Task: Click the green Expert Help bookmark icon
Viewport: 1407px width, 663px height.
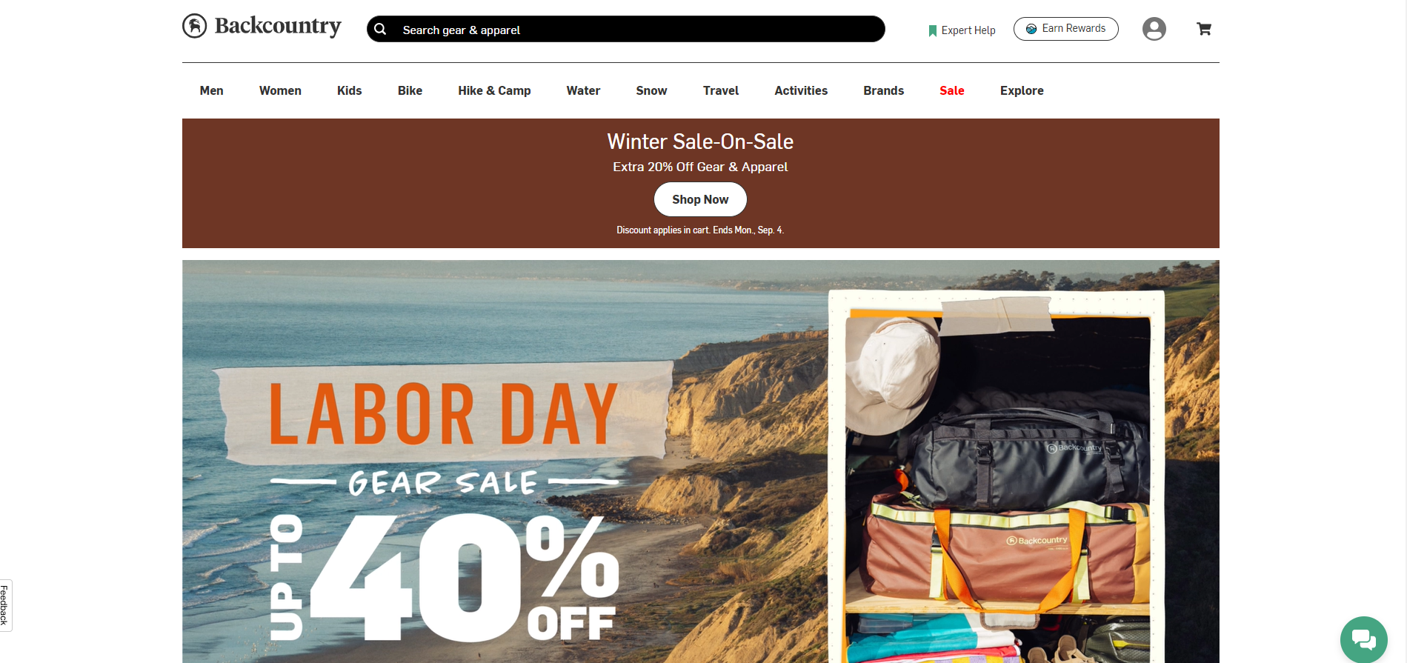Action: [932, 30]
